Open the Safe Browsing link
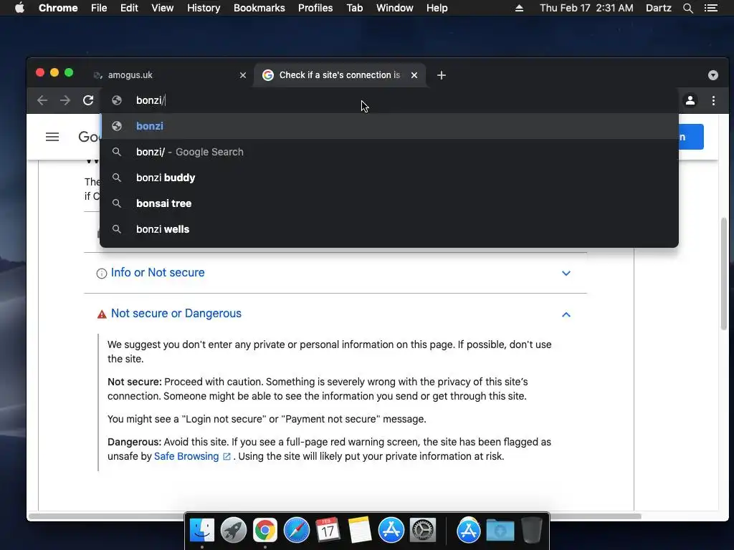 186,456
